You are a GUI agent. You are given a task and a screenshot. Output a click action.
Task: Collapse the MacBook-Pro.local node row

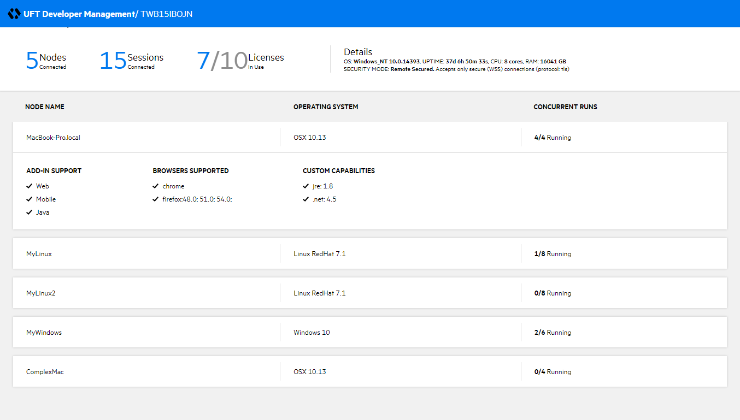pos(53,138)
